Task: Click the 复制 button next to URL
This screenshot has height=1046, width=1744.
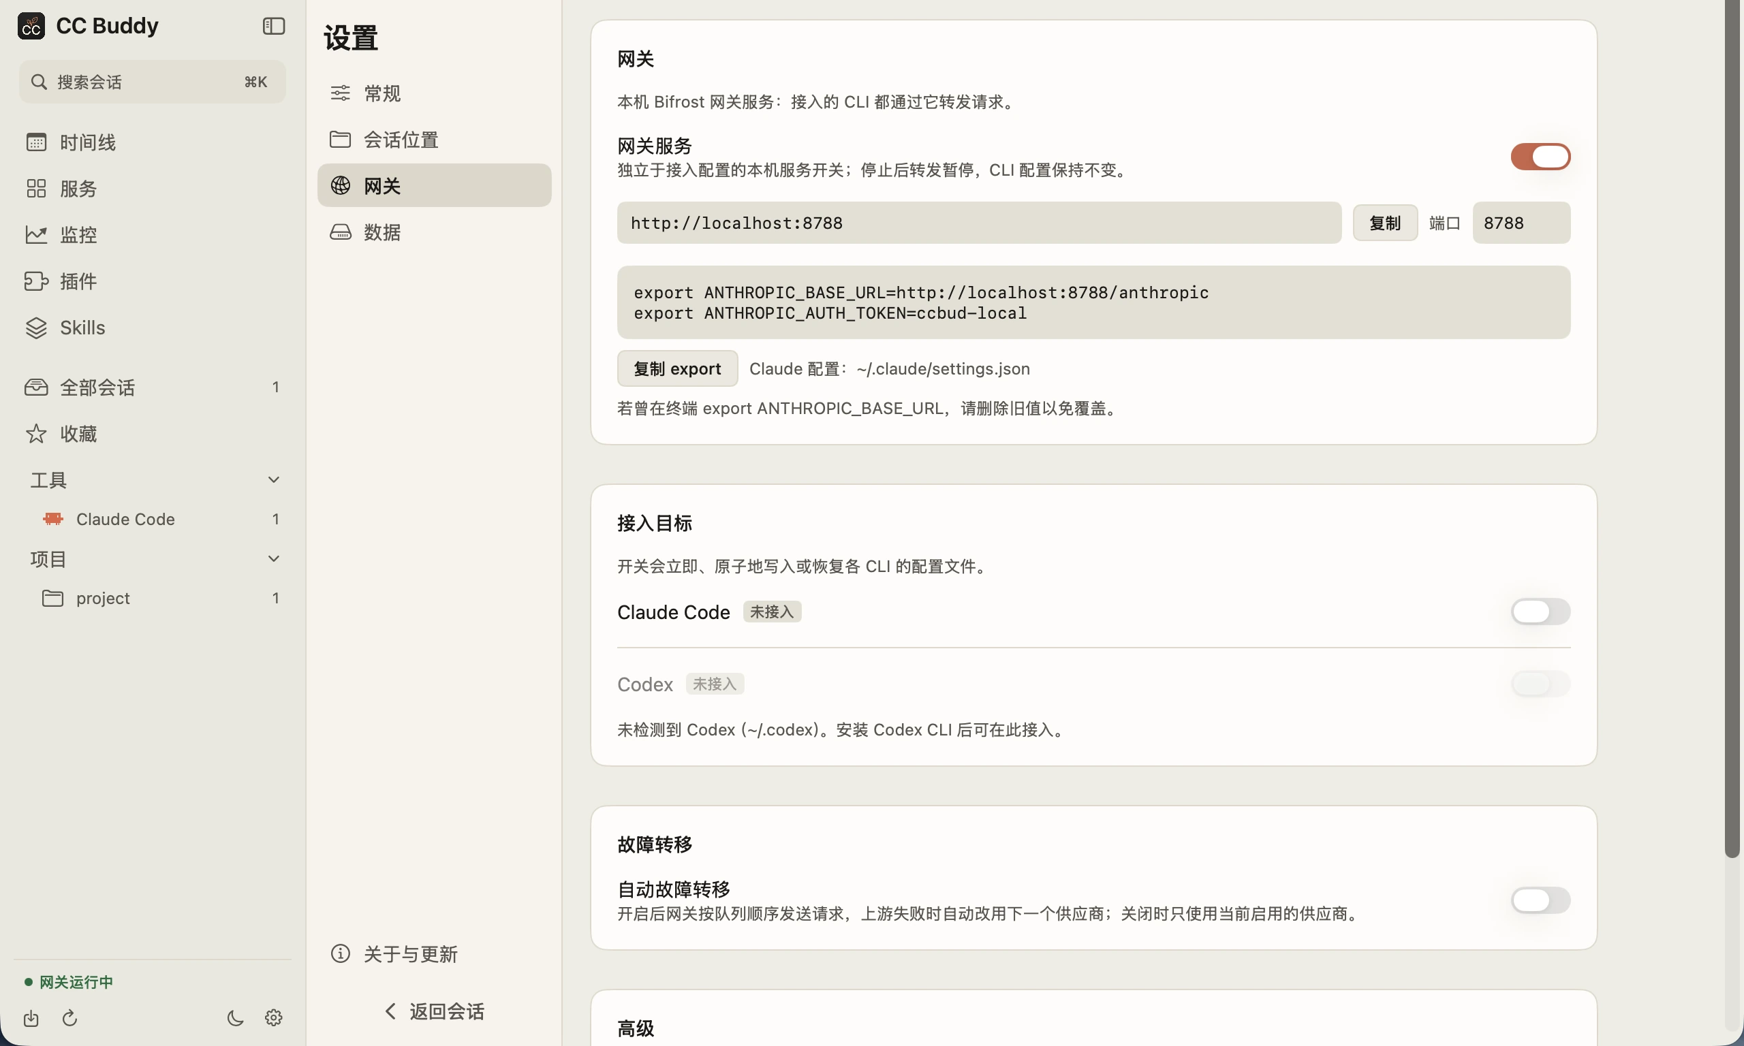Action: coord(1384,223)
